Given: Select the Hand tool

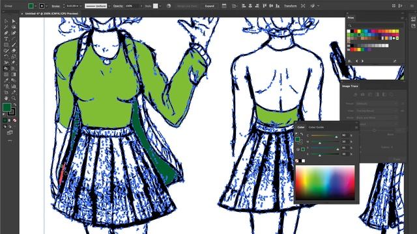Looking at the screenshot, I should click(x=6, y=98).
